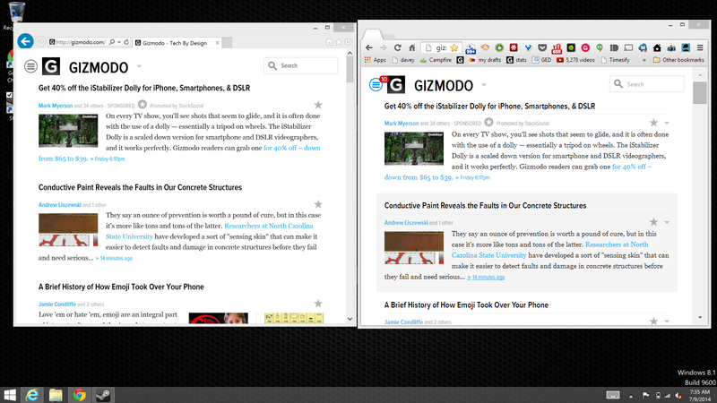Screen dimensions: 717x403
Task: Click the YouTube extension icon in Chrome
Action: point(557,47)
